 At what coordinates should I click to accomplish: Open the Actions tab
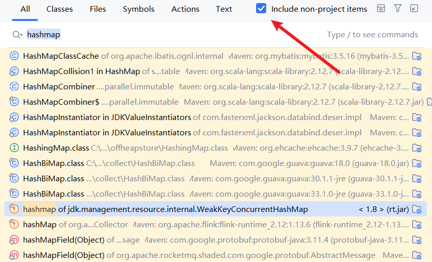tap(185, 9)
